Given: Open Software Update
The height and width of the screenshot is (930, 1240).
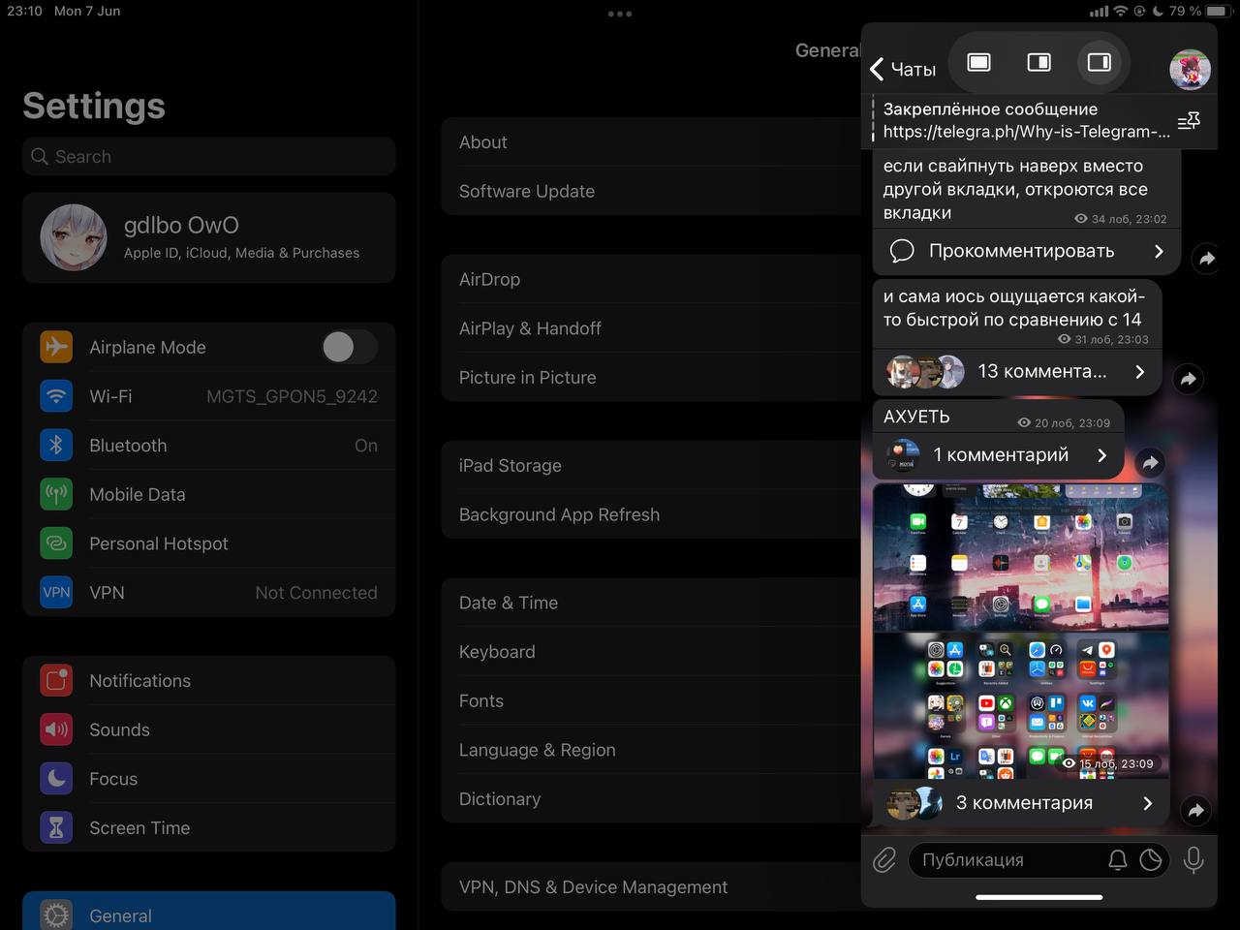Looking at the screenshot, I should click(x=651, y=191).
